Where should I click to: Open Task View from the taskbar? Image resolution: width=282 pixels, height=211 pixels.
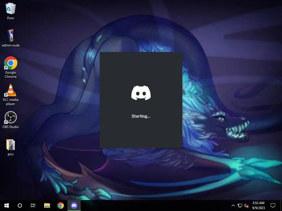tap(33, 206)
